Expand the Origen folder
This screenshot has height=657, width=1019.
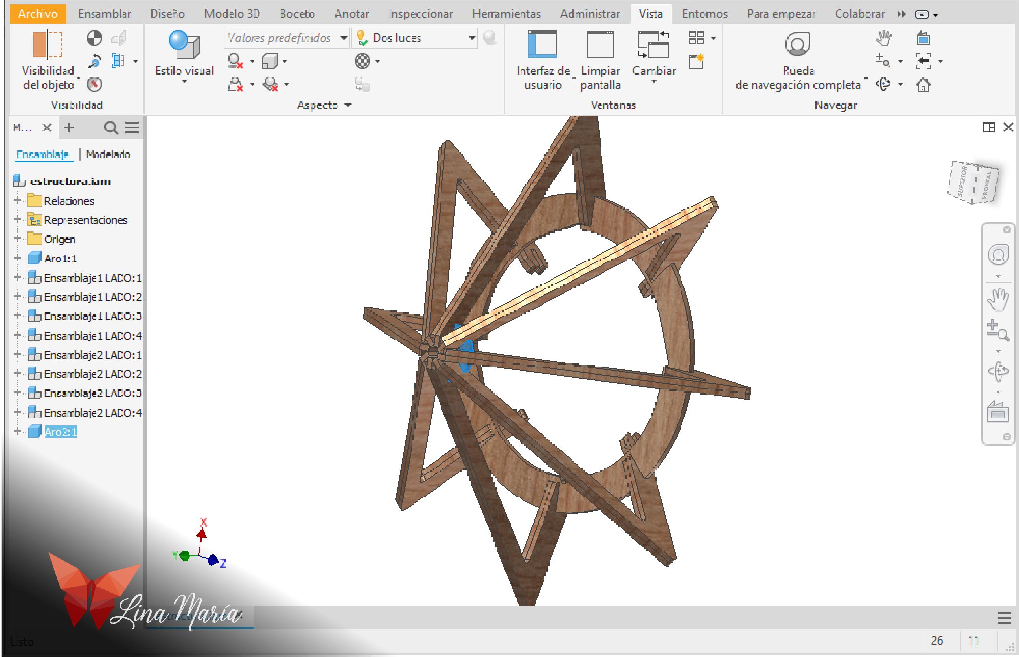18,239
